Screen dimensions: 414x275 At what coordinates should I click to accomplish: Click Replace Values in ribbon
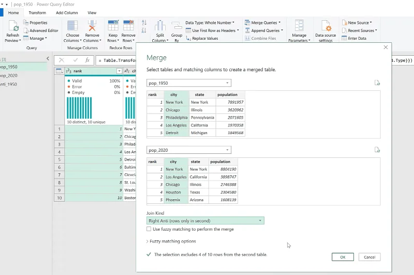[x=202, y=38]
